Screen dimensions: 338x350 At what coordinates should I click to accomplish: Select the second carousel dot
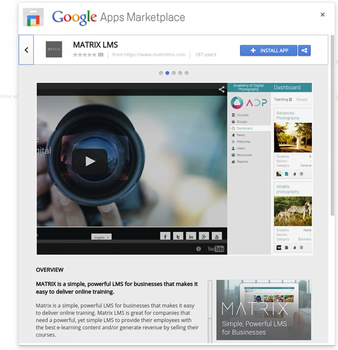point(167,73)
